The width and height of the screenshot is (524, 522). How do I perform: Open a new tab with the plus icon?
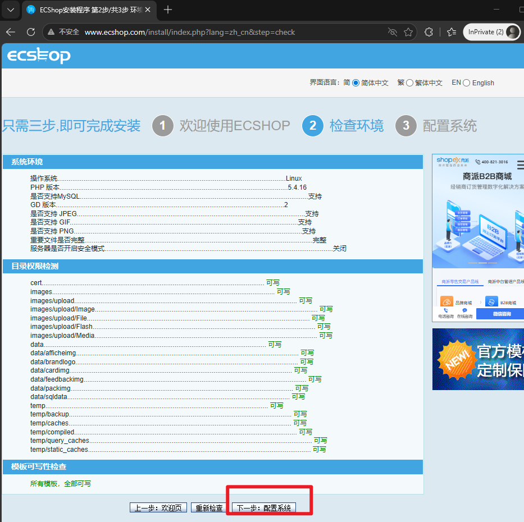[168, 10]
